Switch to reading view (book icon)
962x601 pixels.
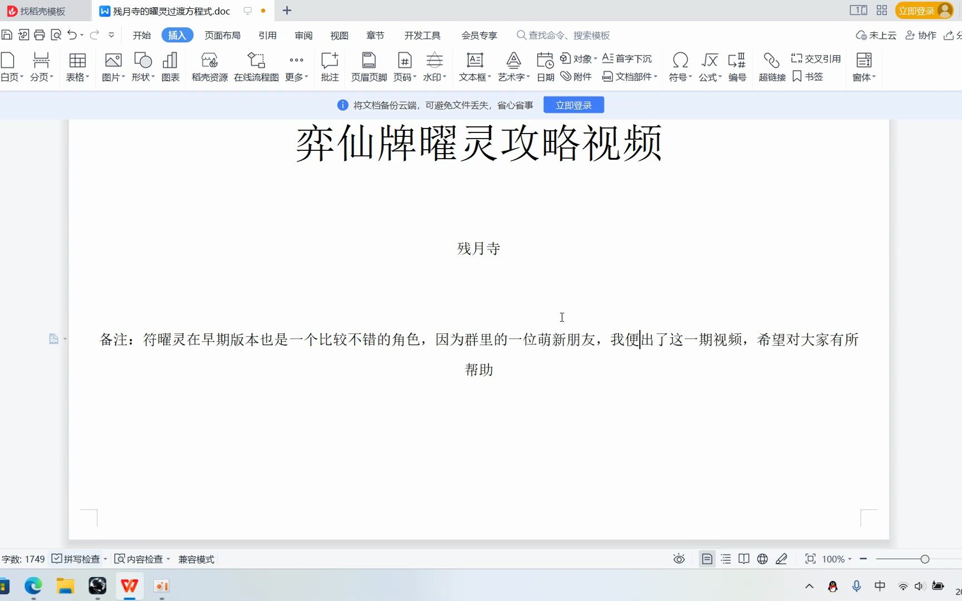click(x=744, y=559)
